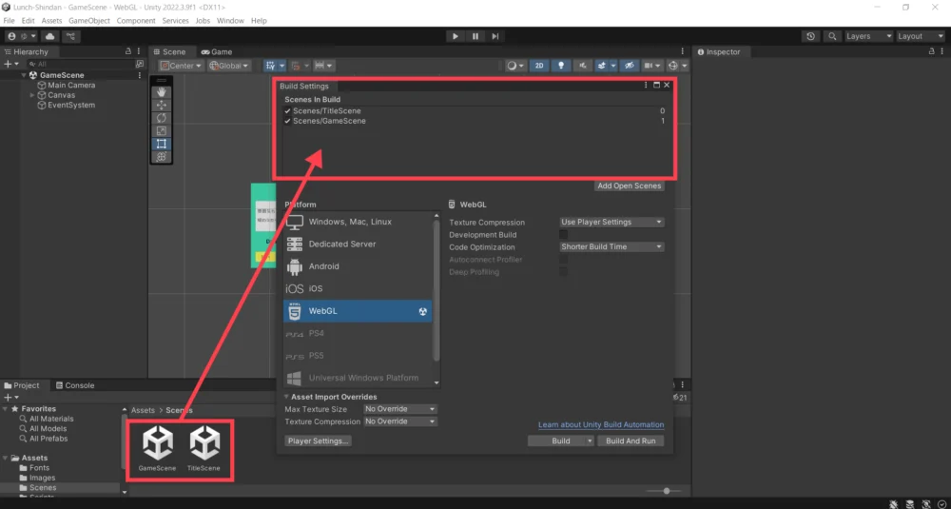
Task: Open the GameScene asset in Project
Action: click(x=157, y=449)
